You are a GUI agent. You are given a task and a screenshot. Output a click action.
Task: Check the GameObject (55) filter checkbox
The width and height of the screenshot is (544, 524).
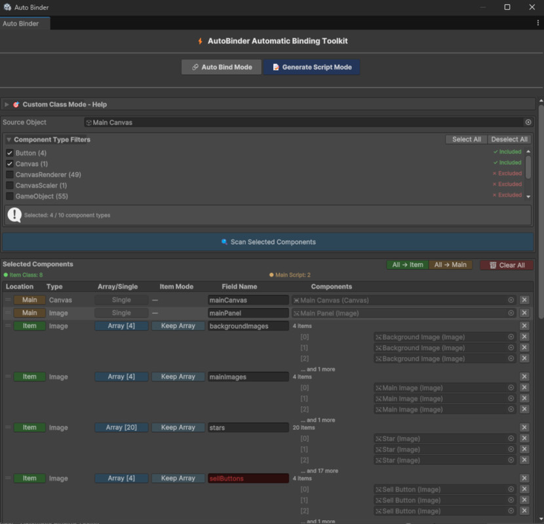tap(10, 196)
